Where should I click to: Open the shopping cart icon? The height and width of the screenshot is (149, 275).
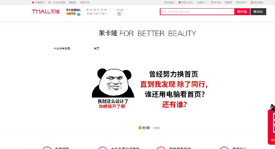[179, 2]
